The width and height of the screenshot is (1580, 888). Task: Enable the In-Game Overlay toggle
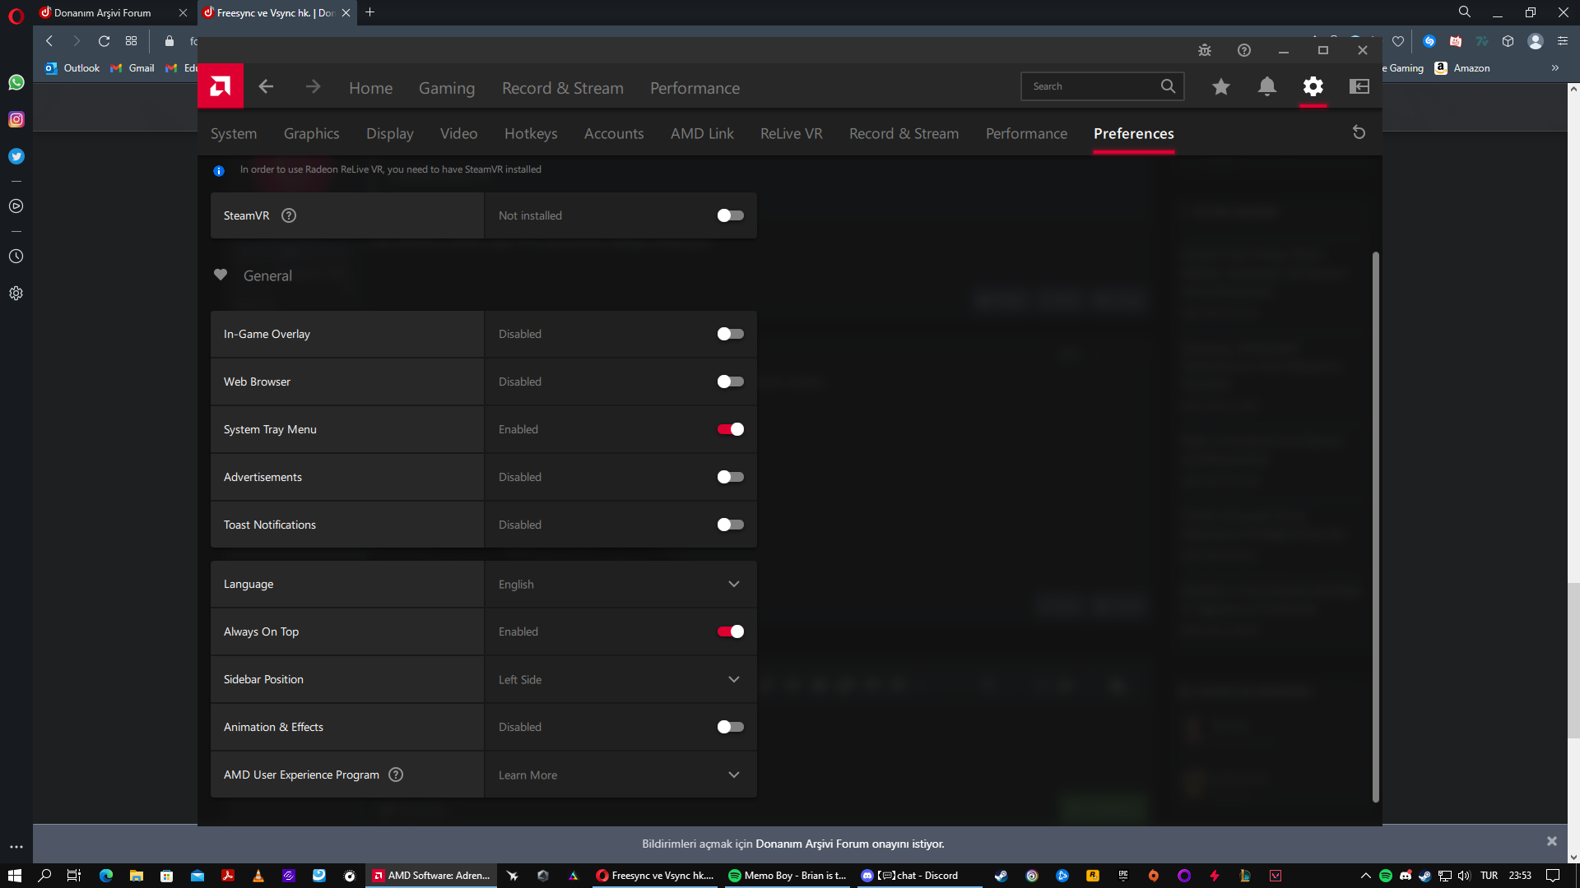click(x=730, y=334)
